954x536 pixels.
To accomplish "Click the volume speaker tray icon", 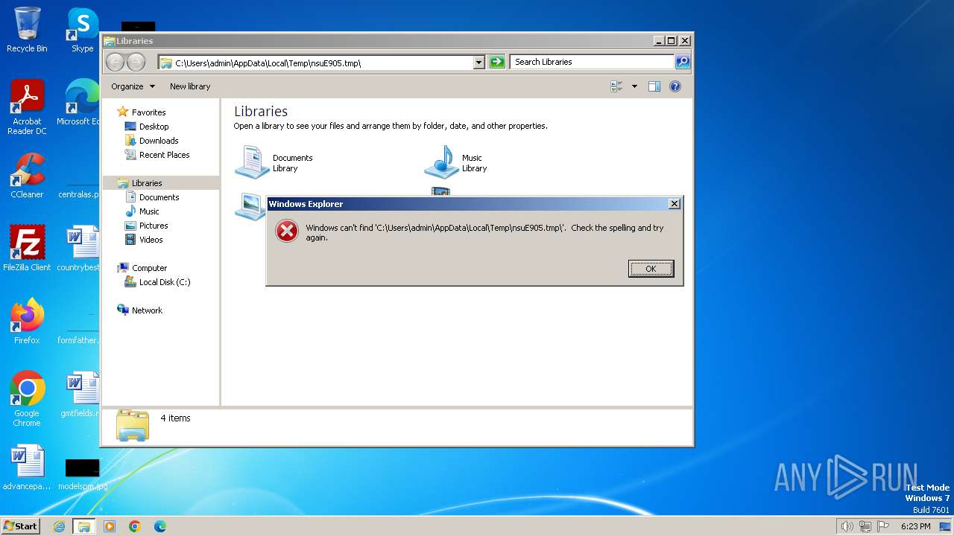I will [847, 526].
